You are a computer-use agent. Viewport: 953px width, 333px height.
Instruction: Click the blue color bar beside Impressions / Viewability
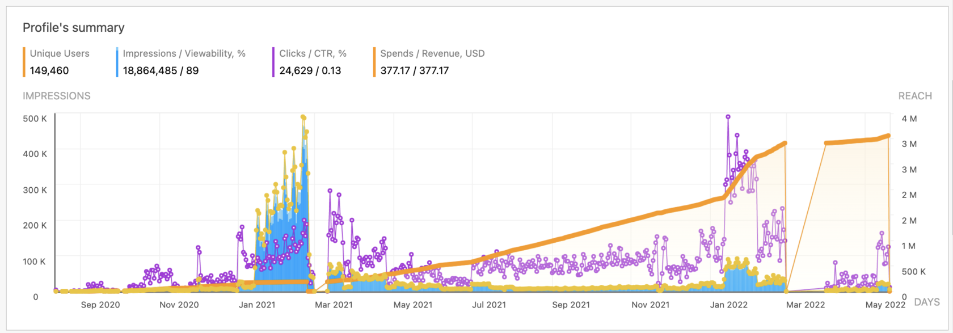117,62
